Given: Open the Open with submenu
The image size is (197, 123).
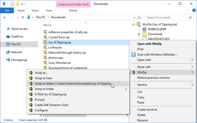Looking at the screenshot, I should click(x=162, y=60).
